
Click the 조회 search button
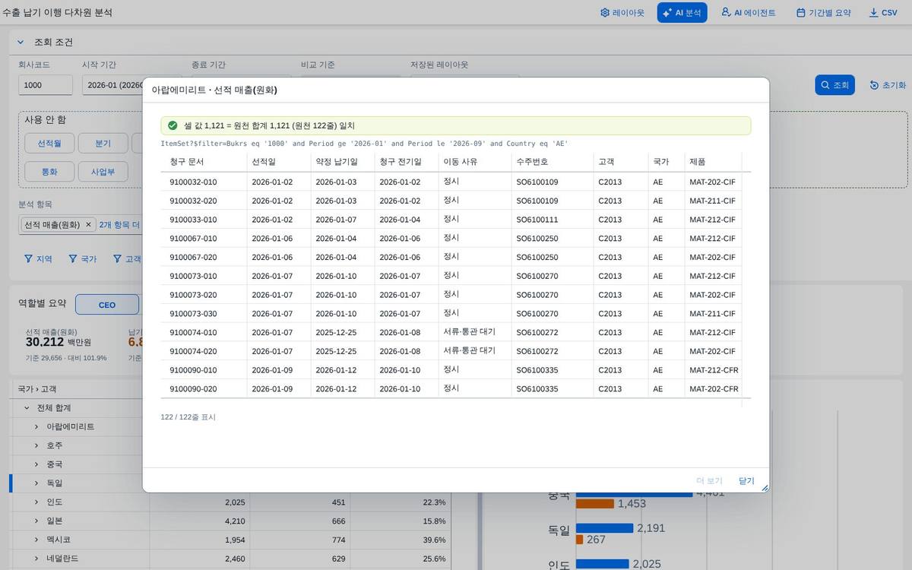(834, 85)
